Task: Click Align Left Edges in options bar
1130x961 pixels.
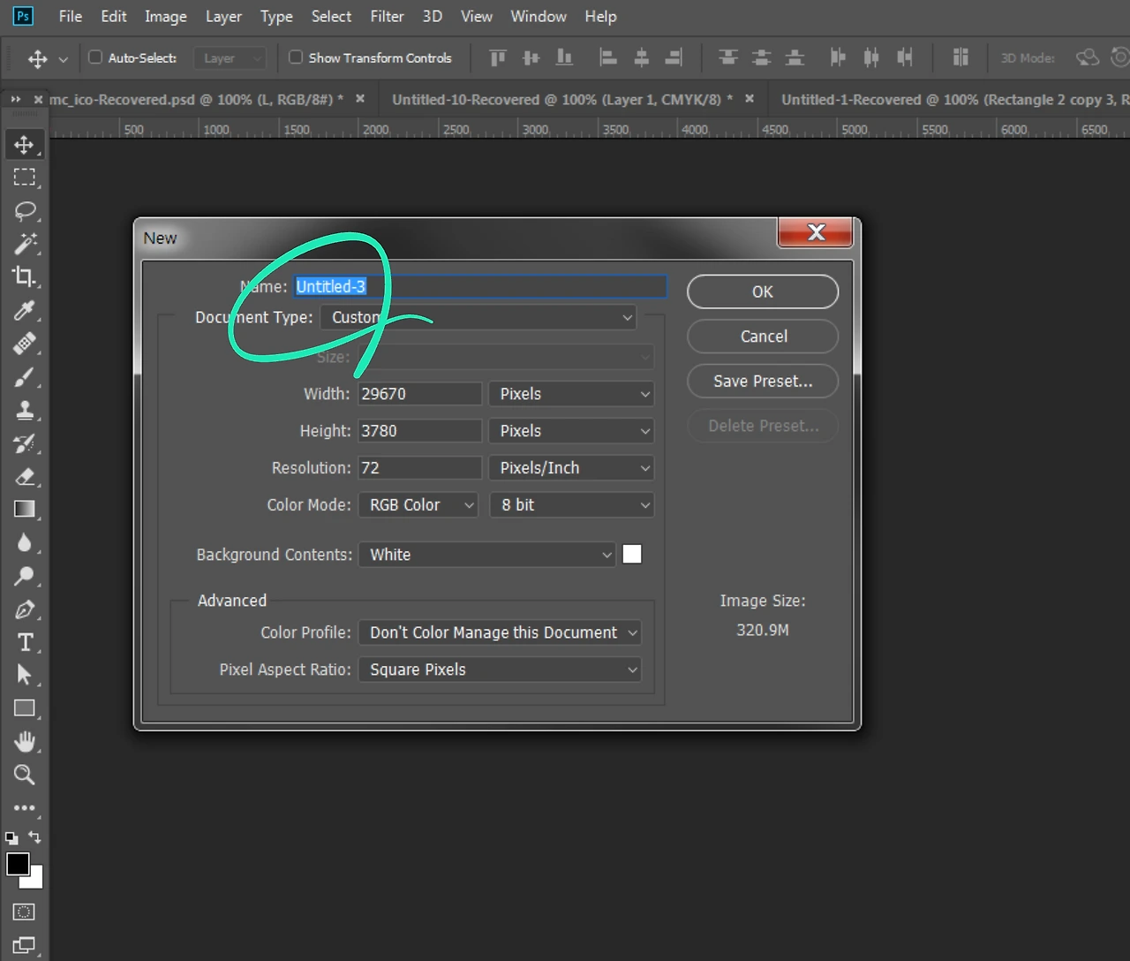Action: [x=607, y=58]
